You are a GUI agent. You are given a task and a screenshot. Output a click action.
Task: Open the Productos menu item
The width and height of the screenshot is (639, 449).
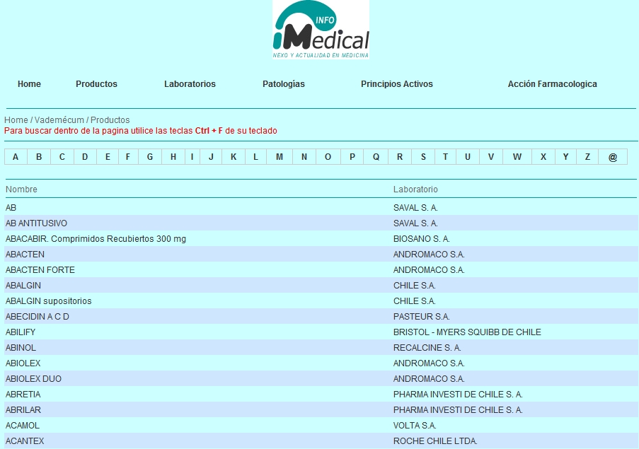pyautogui.click(x=96, y=83)
